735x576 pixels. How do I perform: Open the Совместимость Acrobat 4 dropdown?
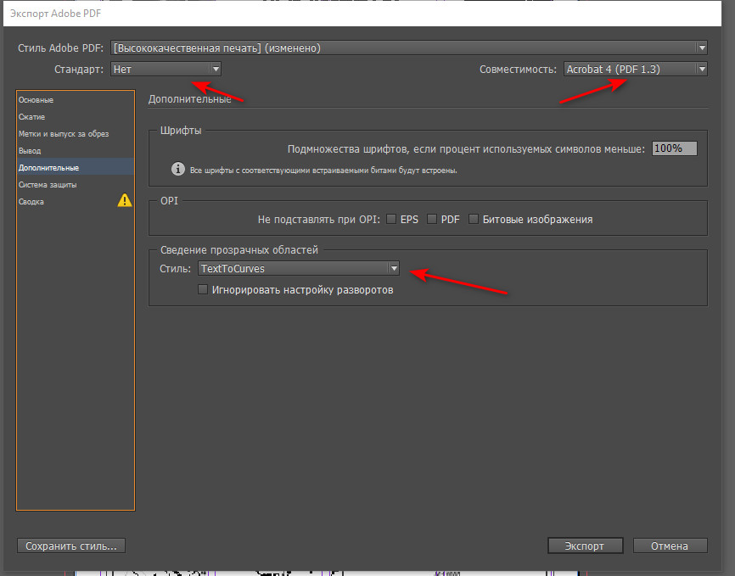pos(635,69)
